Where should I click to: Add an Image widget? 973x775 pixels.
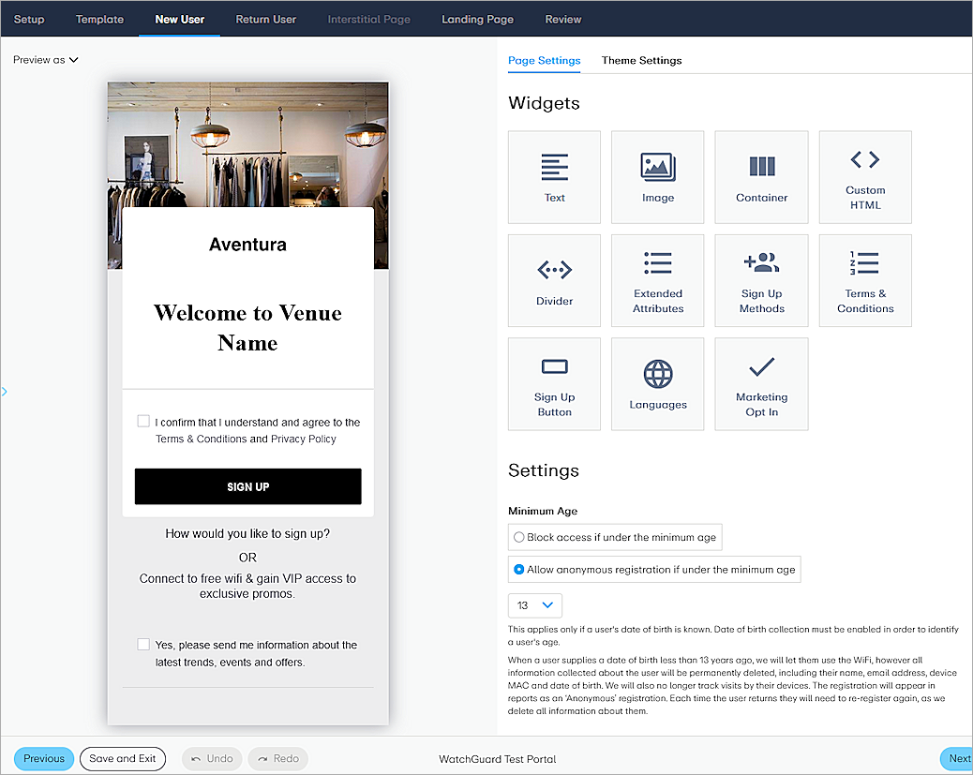657,177
